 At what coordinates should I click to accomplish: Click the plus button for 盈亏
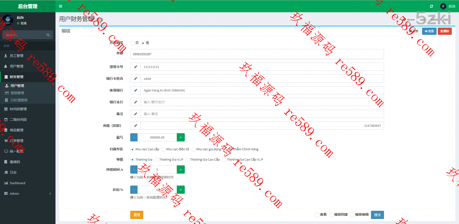[x=181, y=137]
